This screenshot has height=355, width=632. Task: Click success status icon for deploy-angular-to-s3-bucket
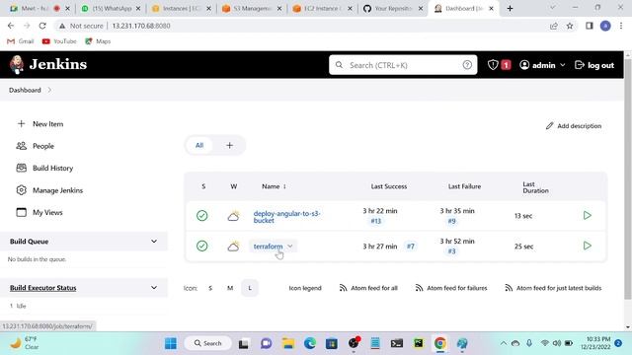(x=201, y=216)
